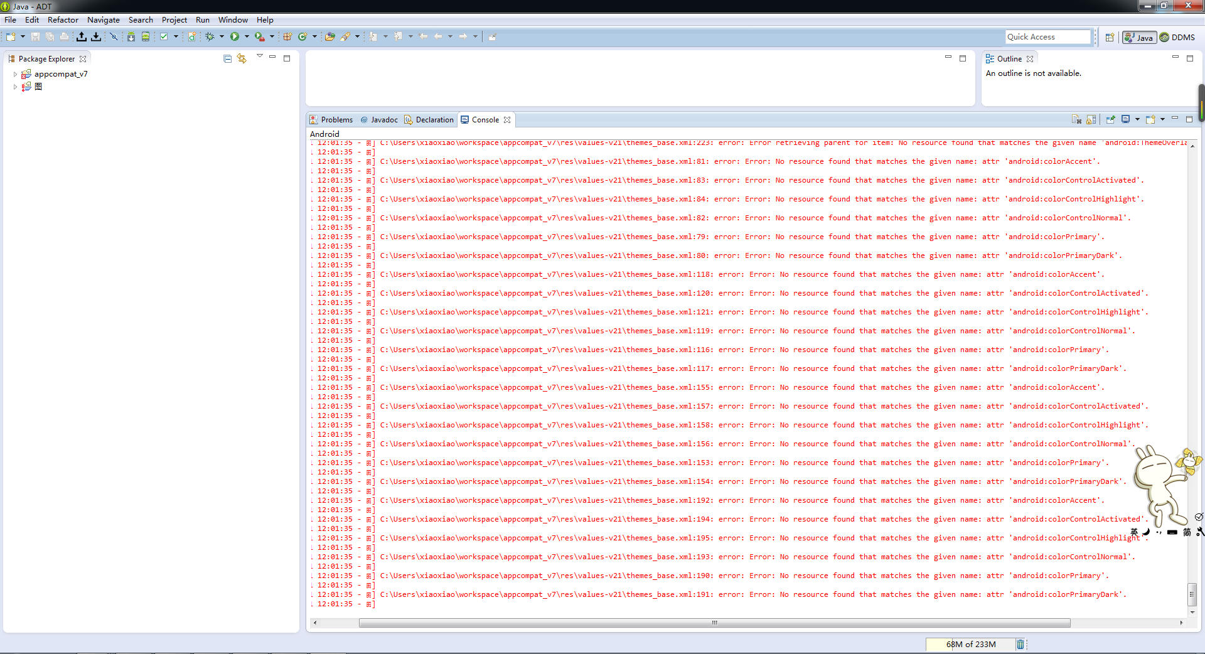Click the green Run button

point(234,37)
